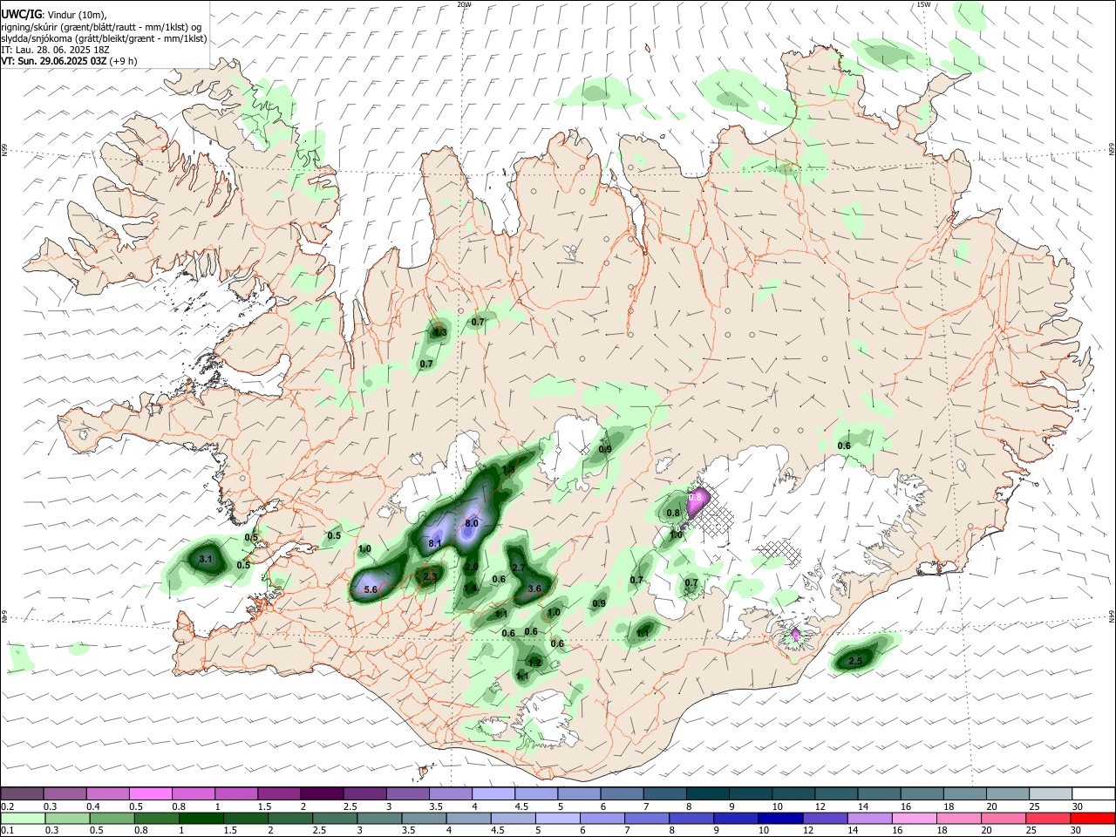Select the pale mint 0.1 swatch in the lower legend row
Image resolution: width=1116 pixels, height=837 pixels.
coord(23,818)
